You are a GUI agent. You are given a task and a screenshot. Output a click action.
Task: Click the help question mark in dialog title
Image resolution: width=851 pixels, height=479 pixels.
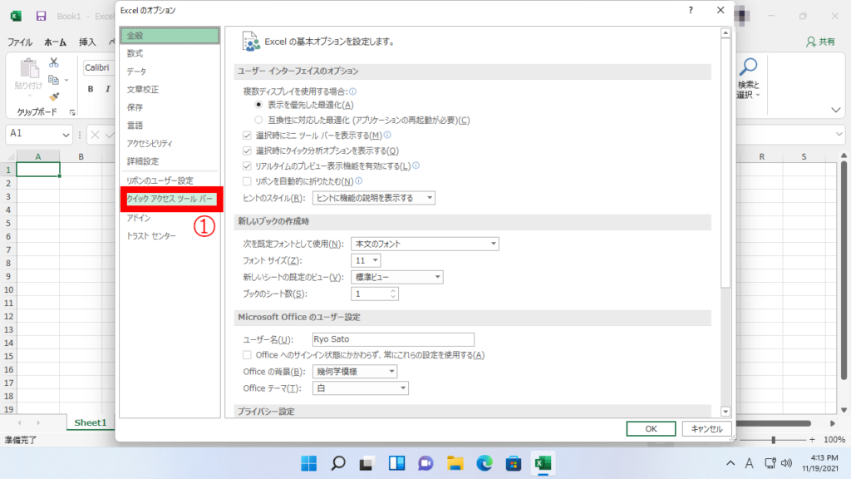coord(691,10)
